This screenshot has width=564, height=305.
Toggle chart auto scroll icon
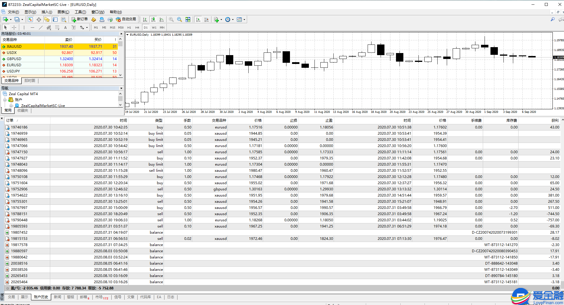[x=198, y=19]
